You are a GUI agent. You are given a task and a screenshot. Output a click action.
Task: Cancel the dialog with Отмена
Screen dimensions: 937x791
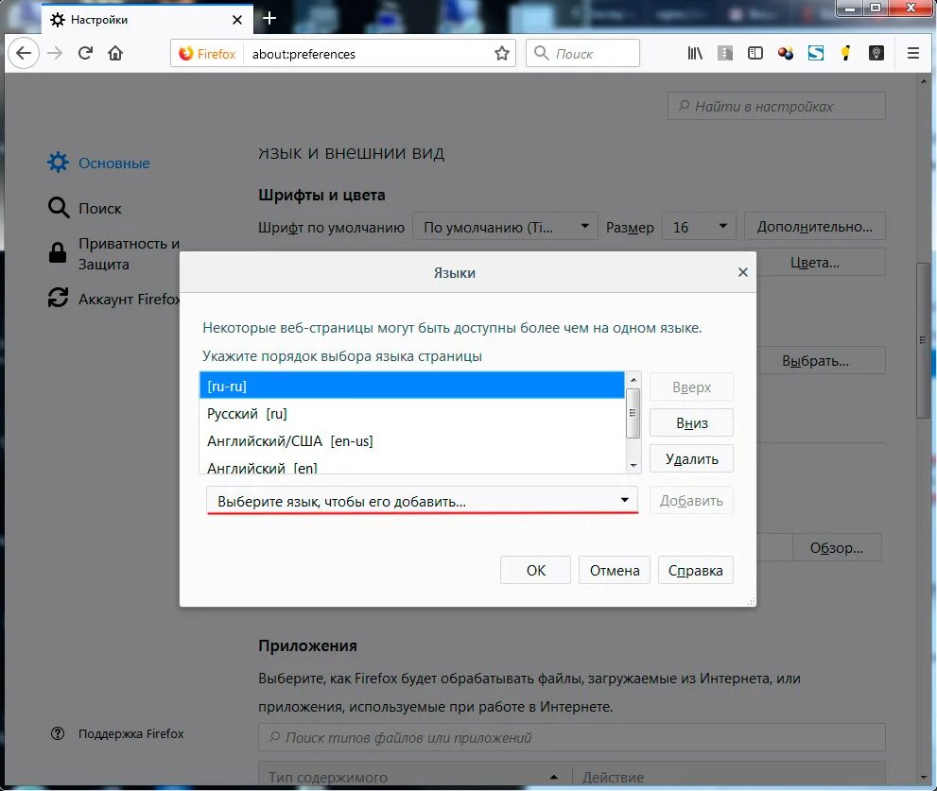point(615,571)
